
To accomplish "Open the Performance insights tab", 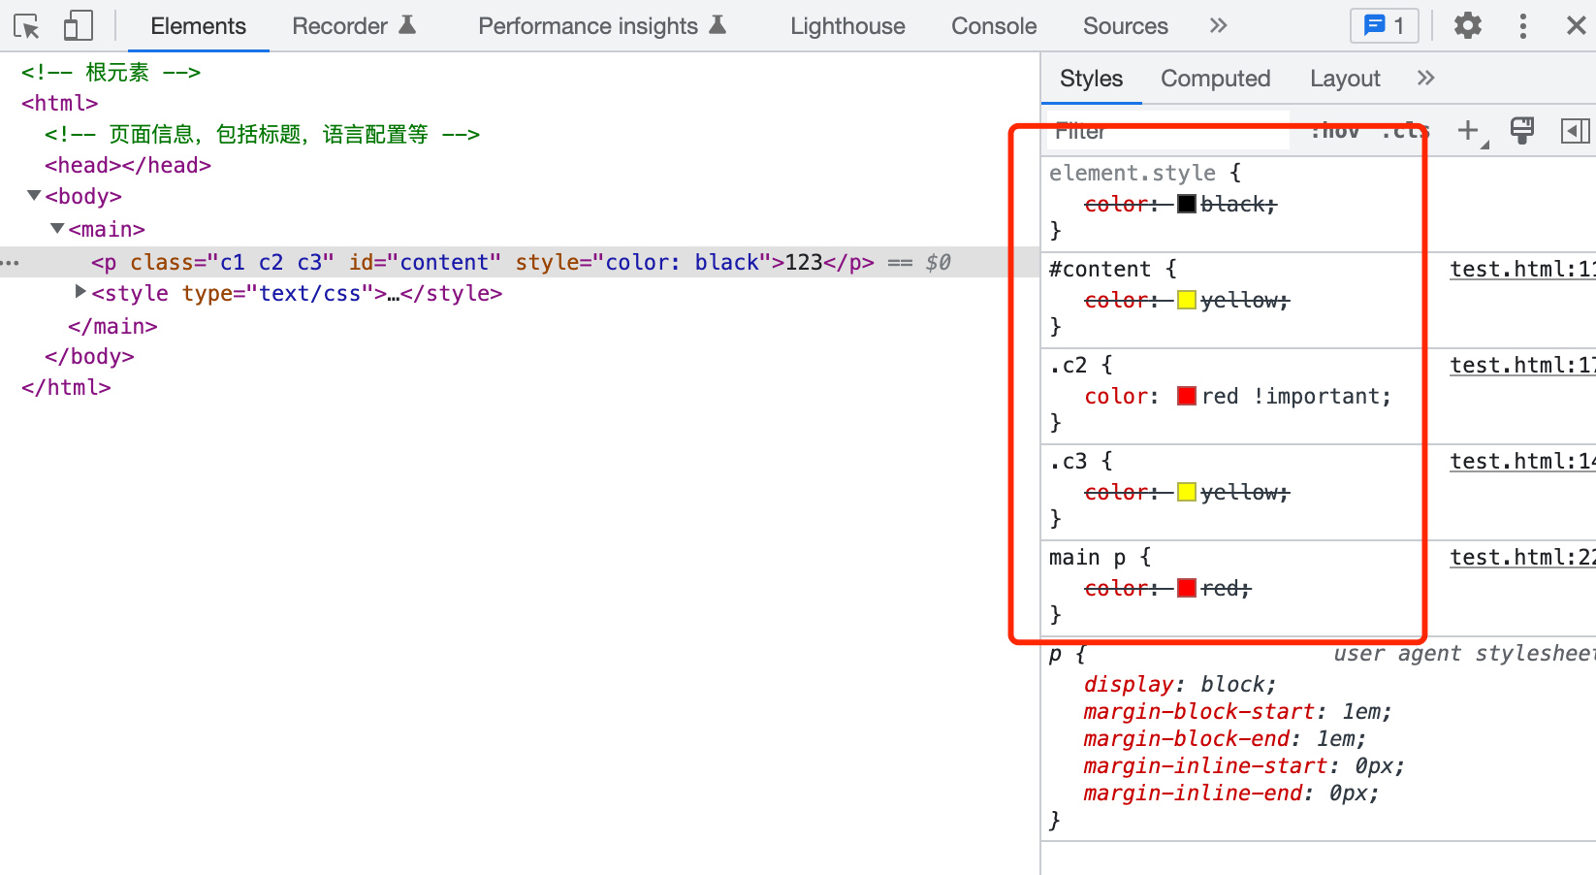I will point(601,26).
